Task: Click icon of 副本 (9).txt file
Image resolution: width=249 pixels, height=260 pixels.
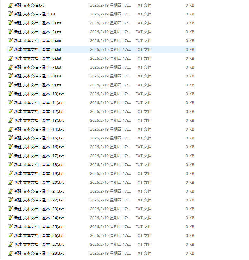Action: pos(10,85)
